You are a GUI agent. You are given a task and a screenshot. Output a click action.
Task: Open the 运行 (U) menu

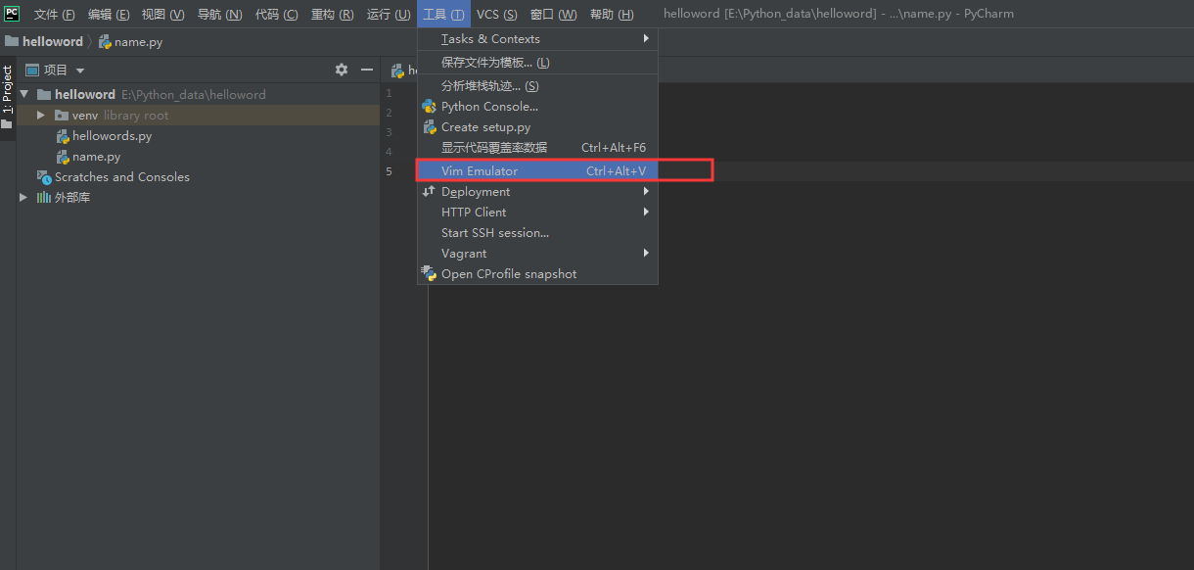click(389, 15)
